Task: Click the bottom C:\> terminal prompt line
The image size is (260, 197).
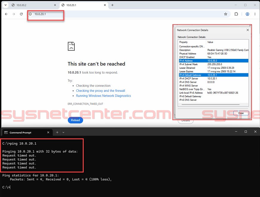Action: coord(6,187)
